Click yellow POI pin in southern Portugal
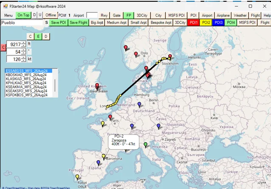 [77, 177]
